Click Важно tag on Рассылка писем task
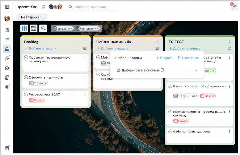Viewport: 240px width, 155px height. [x=208, y=96]
